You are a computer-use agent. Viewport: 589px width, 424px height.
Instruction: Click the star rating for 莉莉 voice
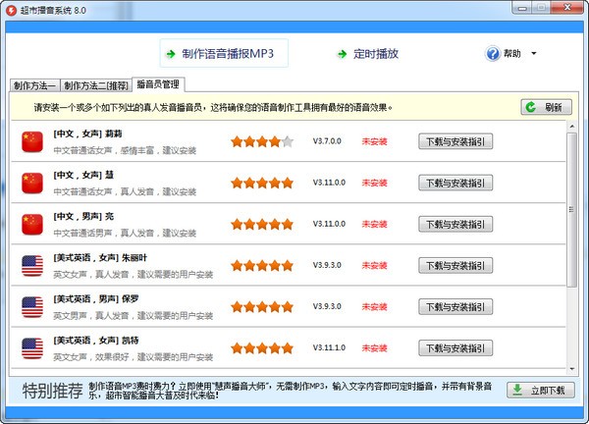[x=261, y=141]
